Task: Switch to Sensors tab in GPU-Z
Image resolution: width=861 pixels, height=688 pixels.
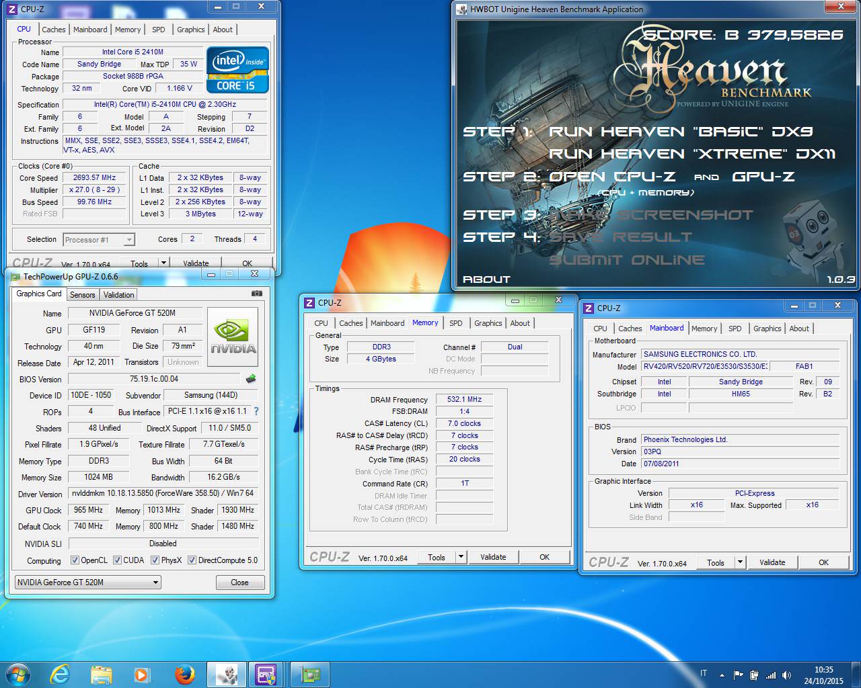Action: click(83, 295)
